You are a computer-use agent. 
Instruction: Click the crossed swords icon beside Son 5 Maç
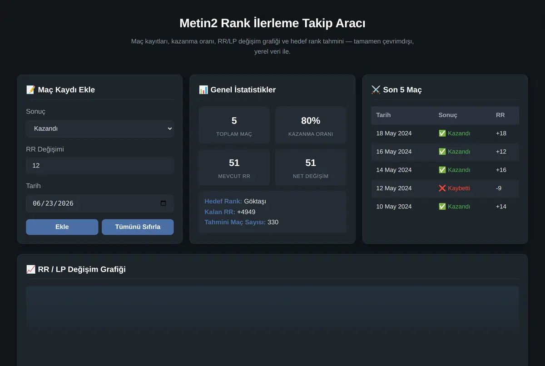376,89
